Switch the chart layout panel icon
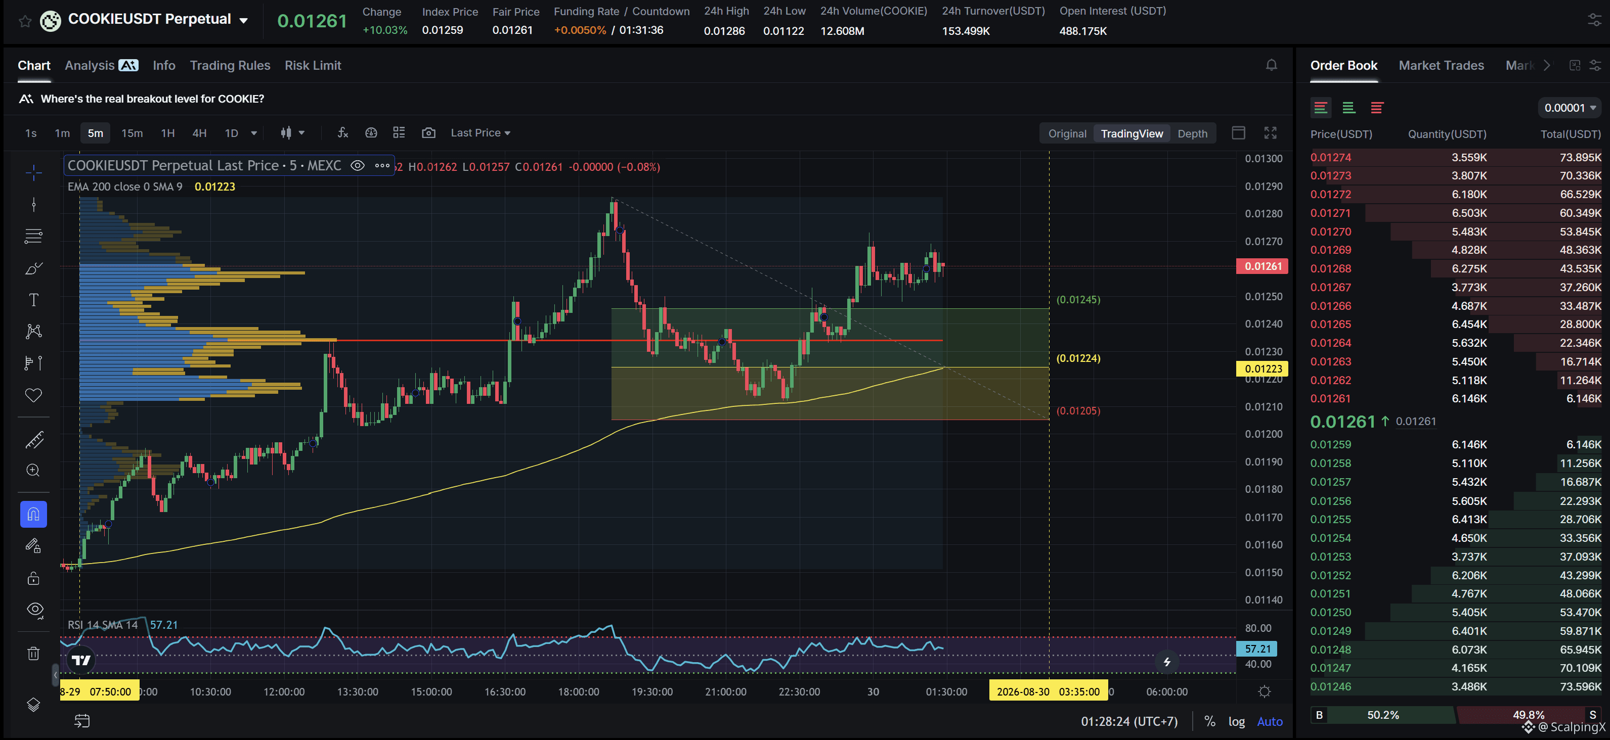1610x740 pixels. (1238, 132)
